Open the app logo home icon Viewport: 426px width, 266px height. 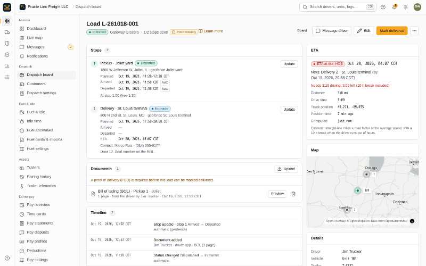click(7, 7)
